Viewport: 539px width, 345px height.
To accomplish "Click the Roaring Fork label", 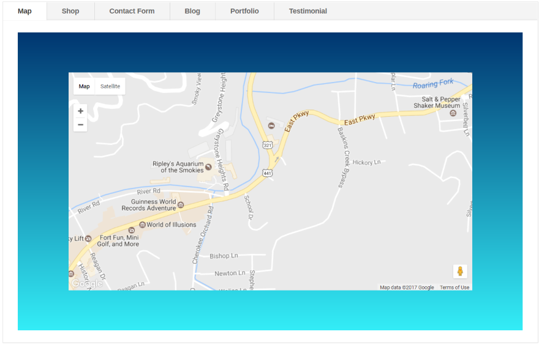I will click(x=433, y=83).
